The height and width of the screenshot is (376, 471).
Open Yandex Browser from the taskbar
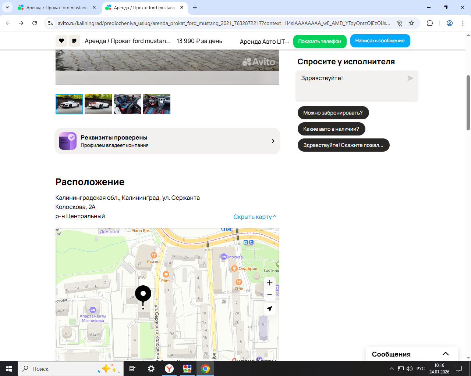coord(169,369)
